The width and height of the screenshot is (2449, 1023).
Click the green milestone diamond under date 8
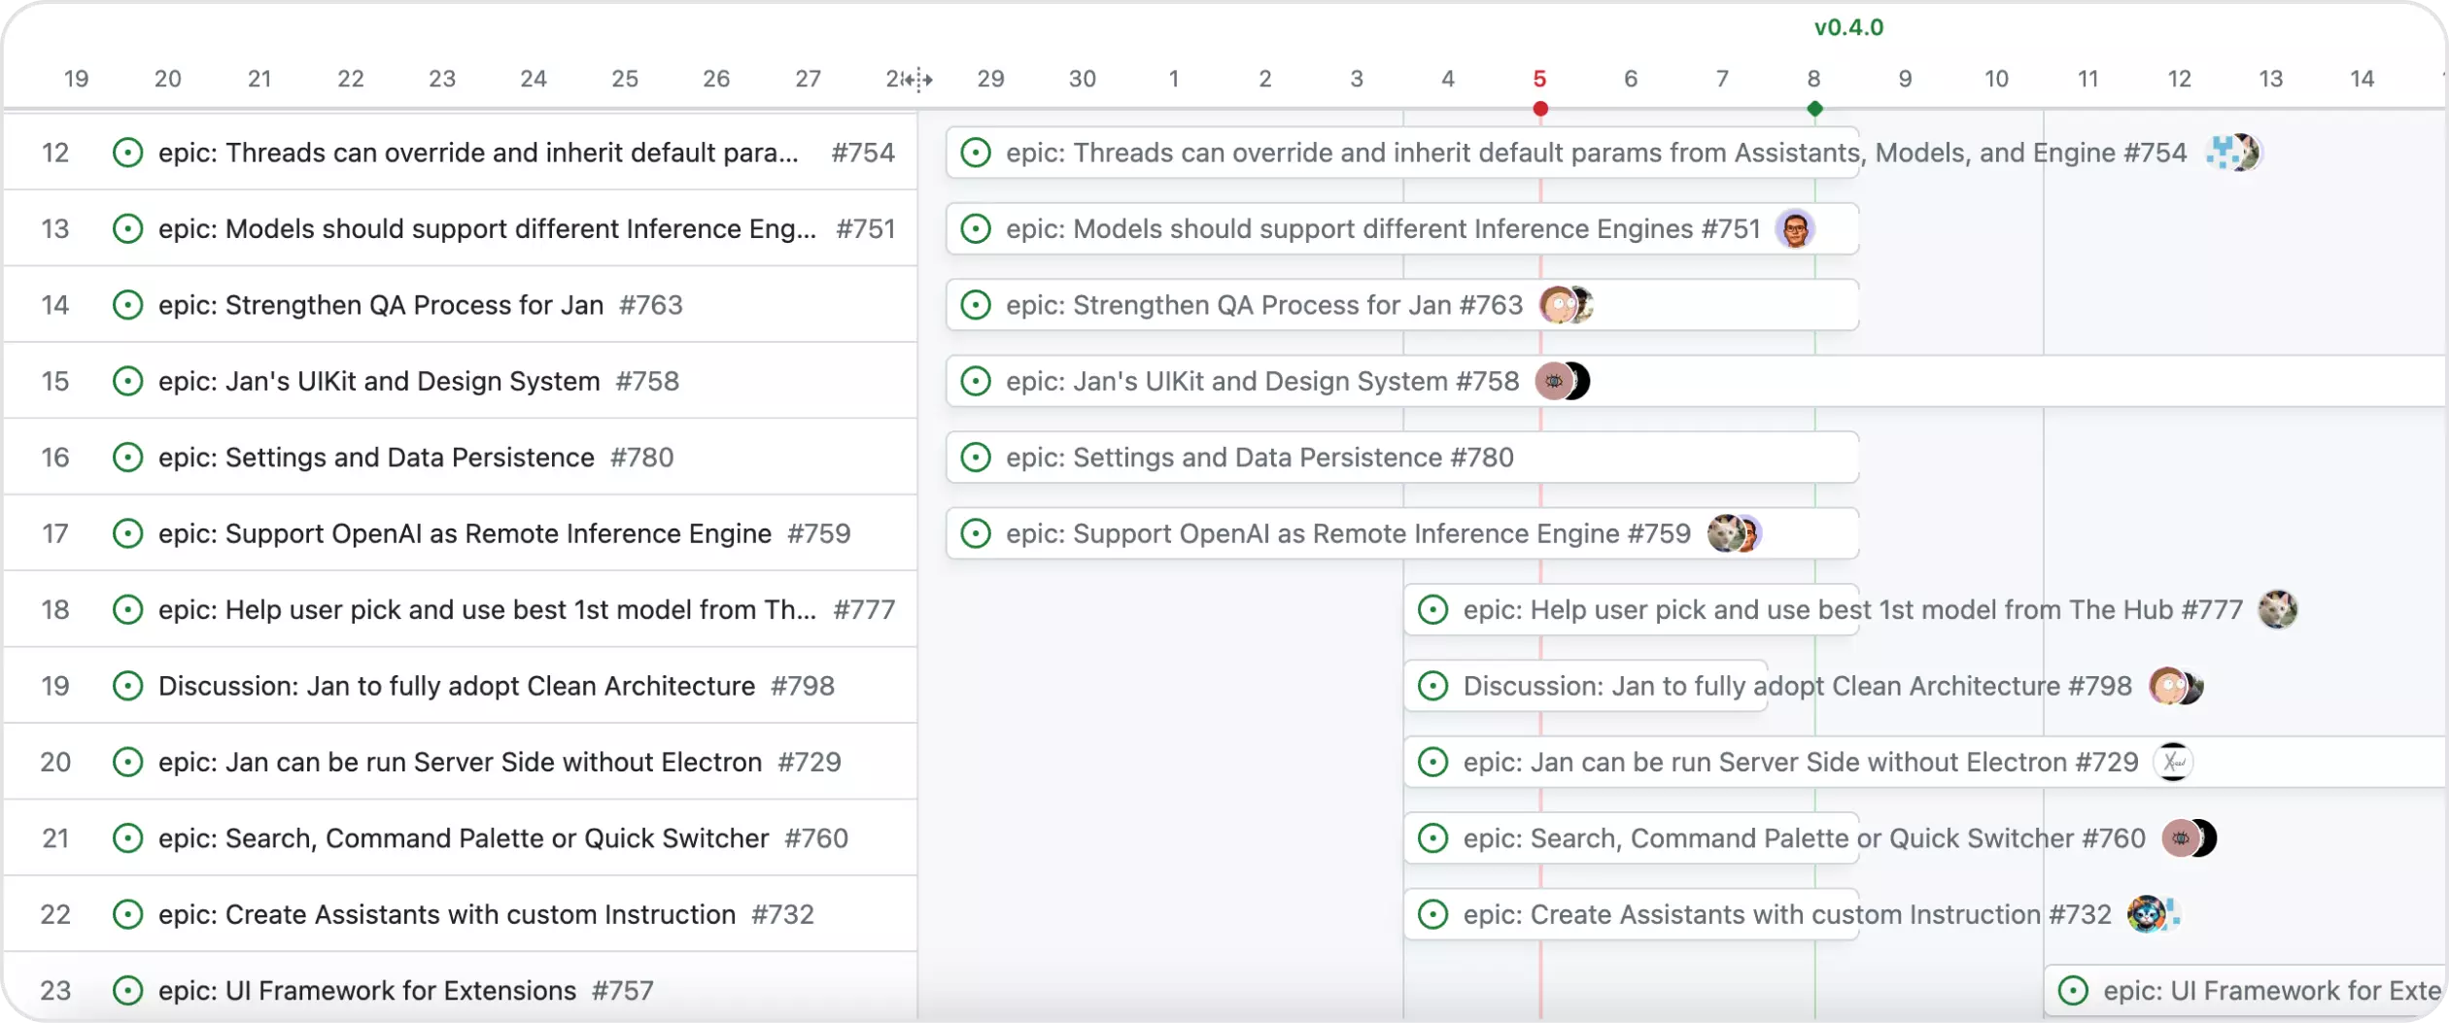pos(1814,109)
